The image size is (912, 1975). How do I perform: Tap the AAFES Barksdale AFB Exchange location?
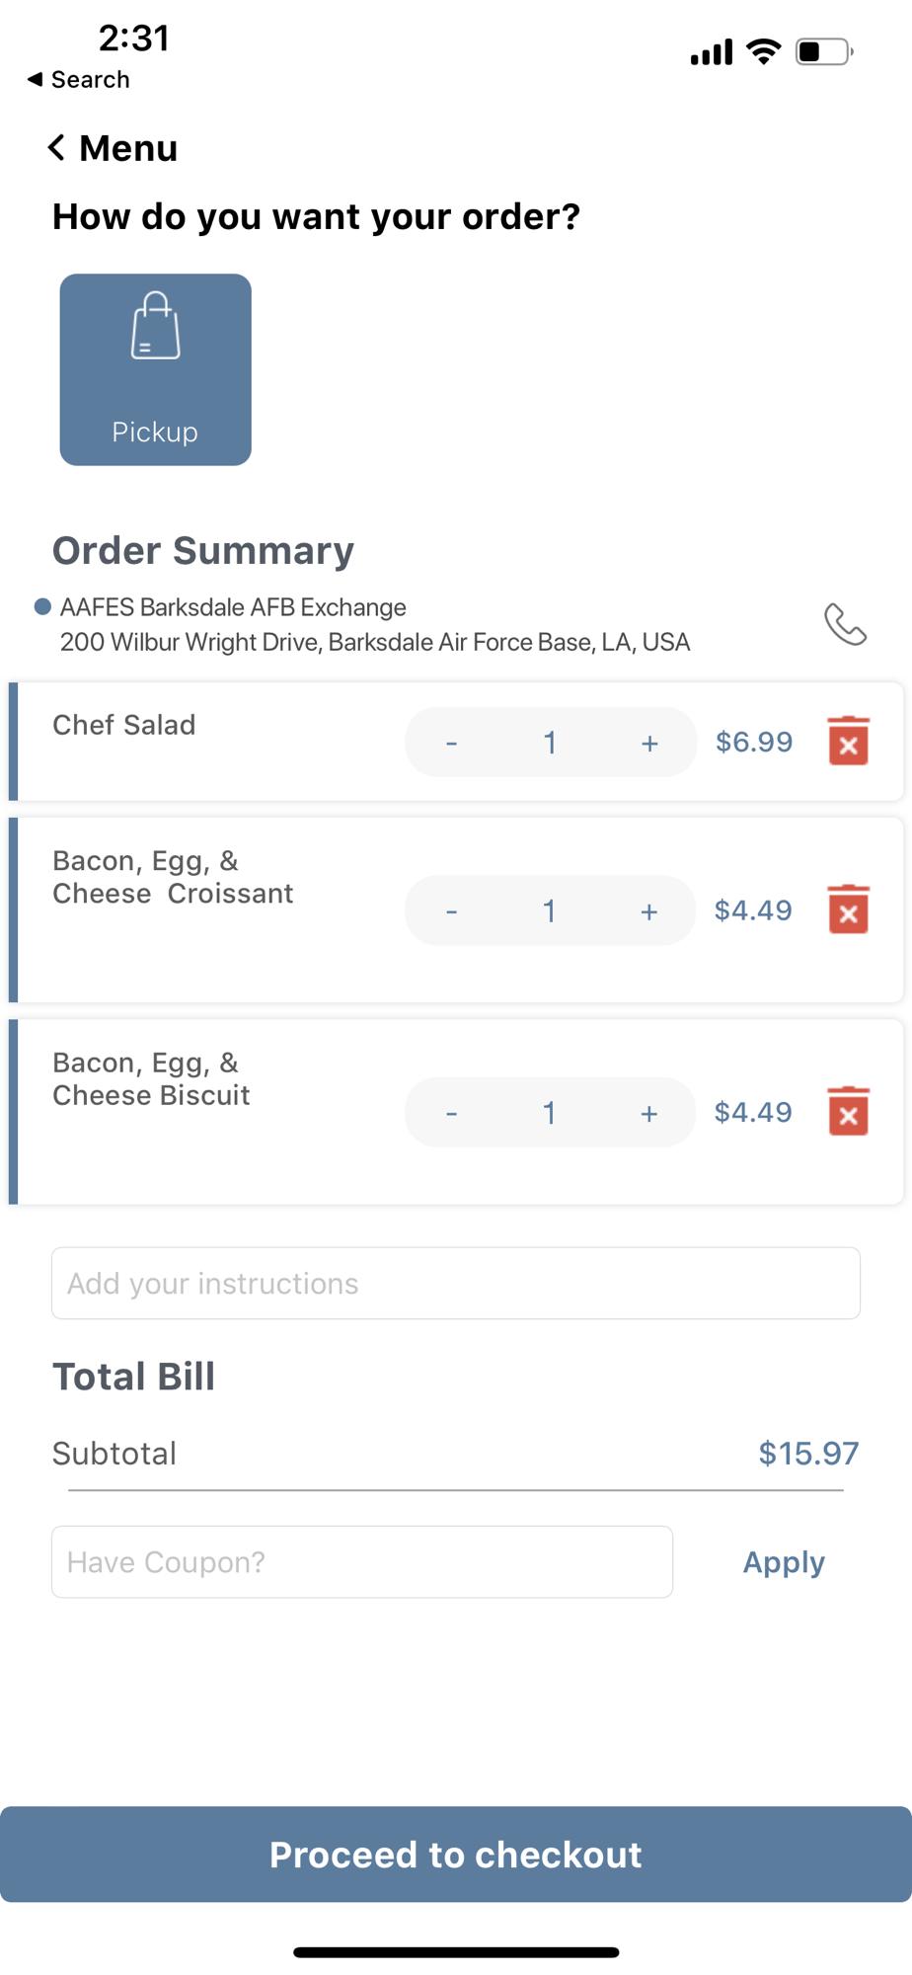pos(233,607)
